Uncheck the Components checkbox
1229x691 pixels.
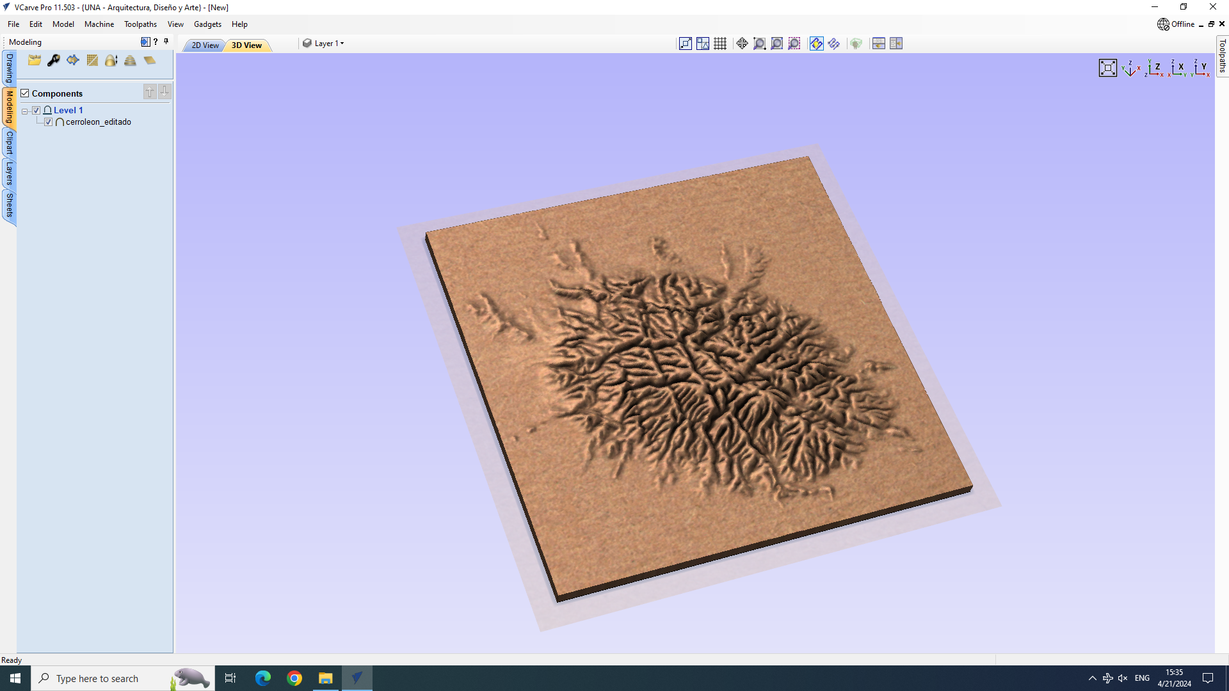point(25,93)
